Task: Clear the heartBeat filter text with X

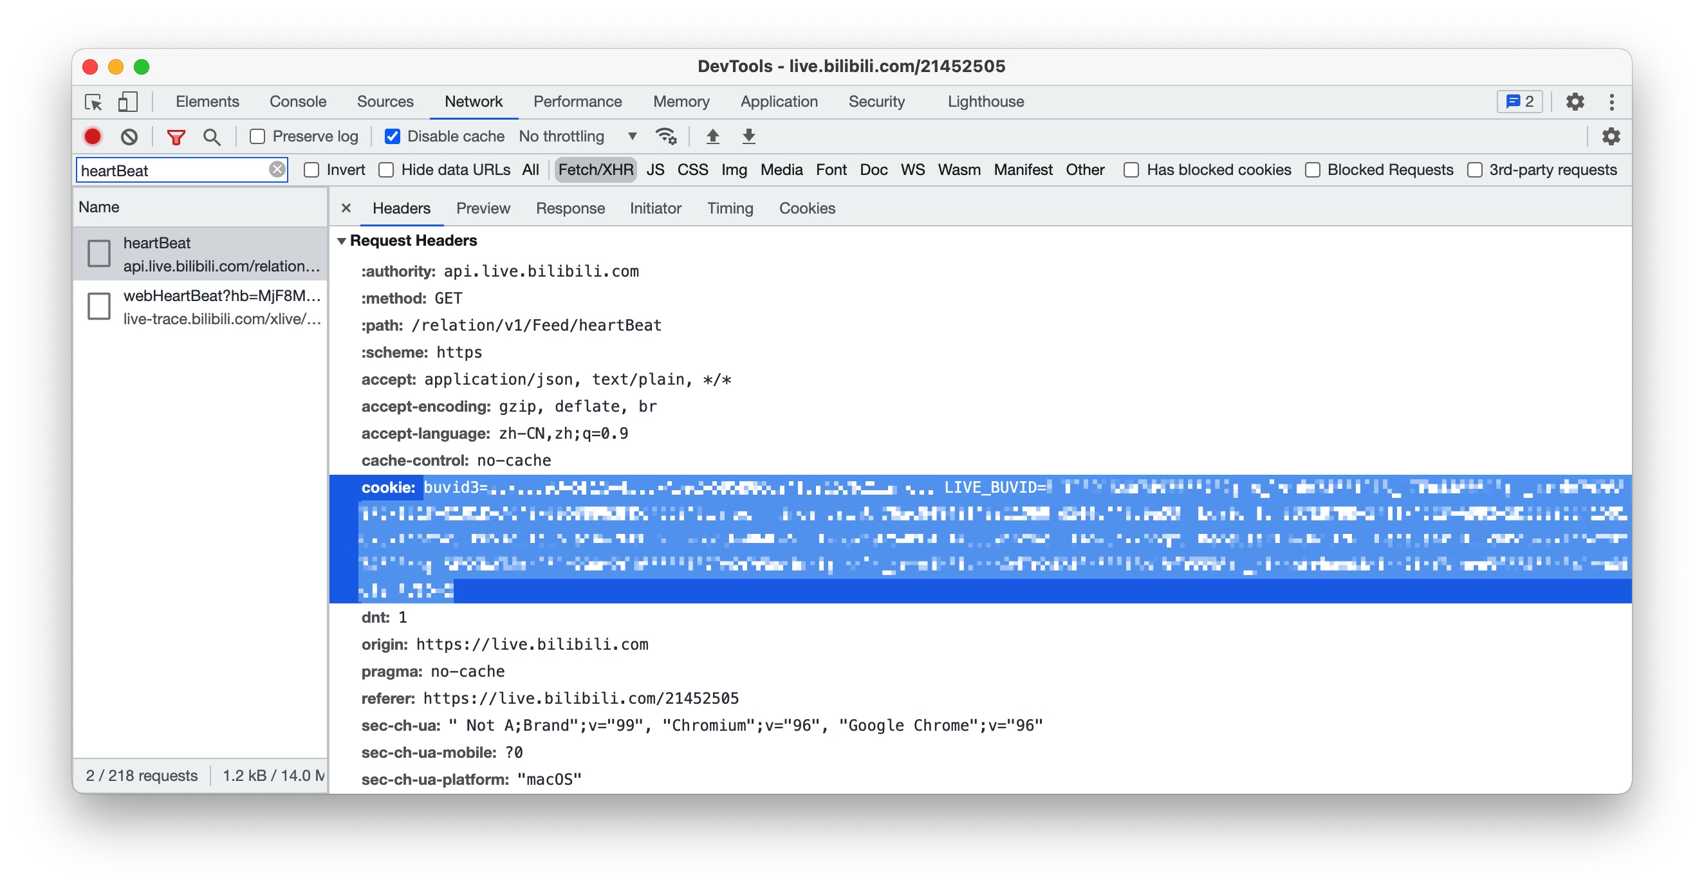Action: (x=277, y=170)
